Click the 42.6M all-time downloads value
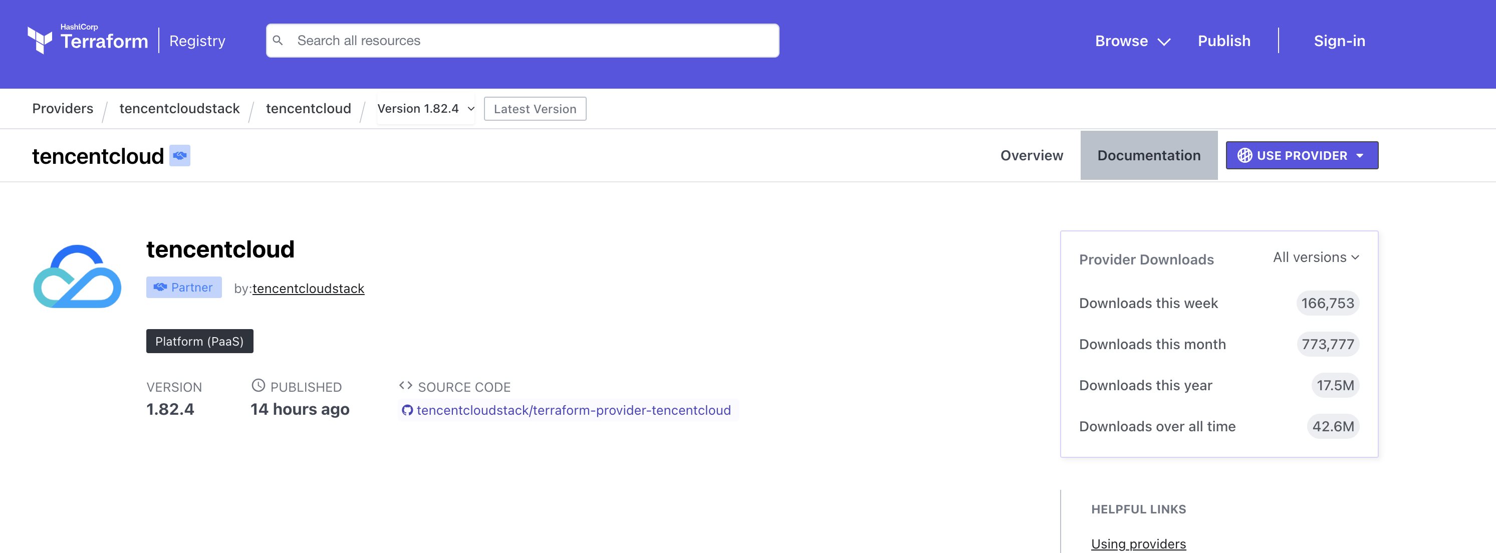This screenshot has height=553, width=1496. tap(1333, 426)
